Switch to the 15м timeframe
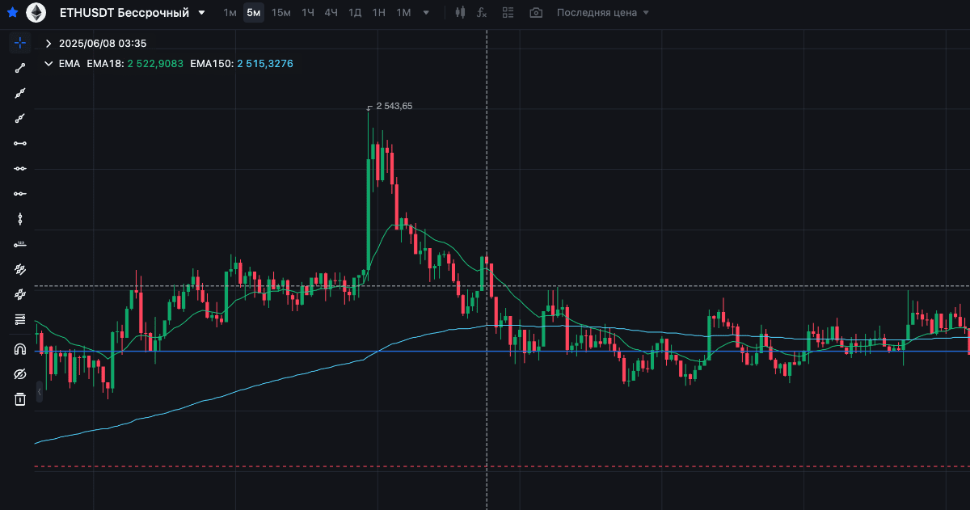 [x=280, y=13]
